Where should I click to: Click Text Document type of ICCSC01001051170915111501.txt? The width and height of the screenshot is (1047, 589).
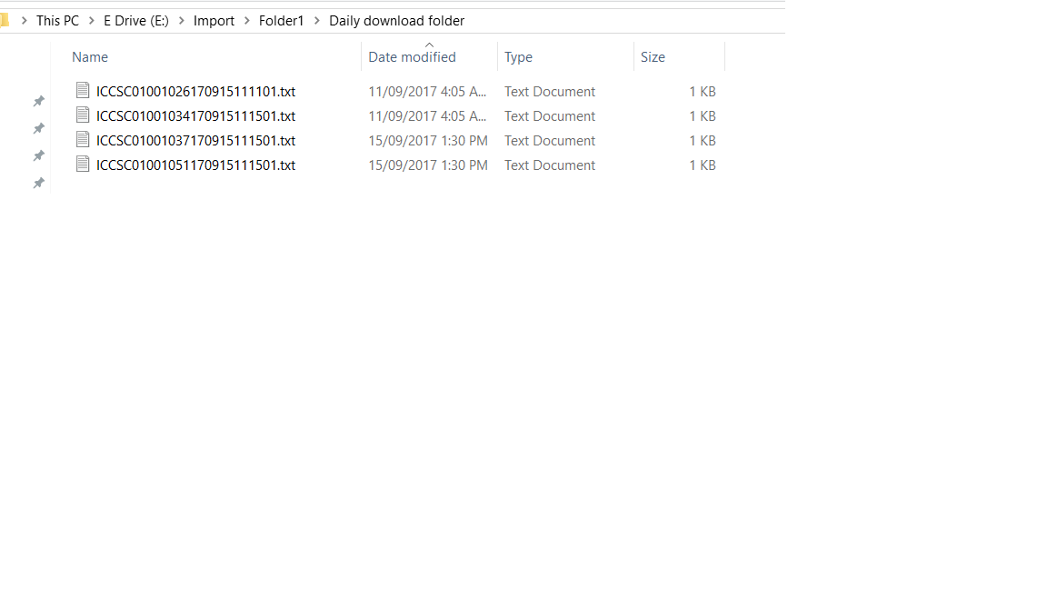[x=550, y=165]
